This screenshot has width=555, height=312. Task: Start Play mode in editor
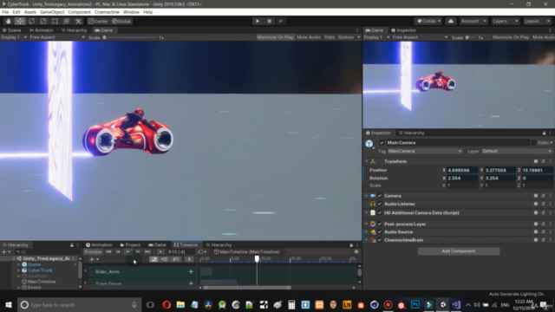coord(258,21)
